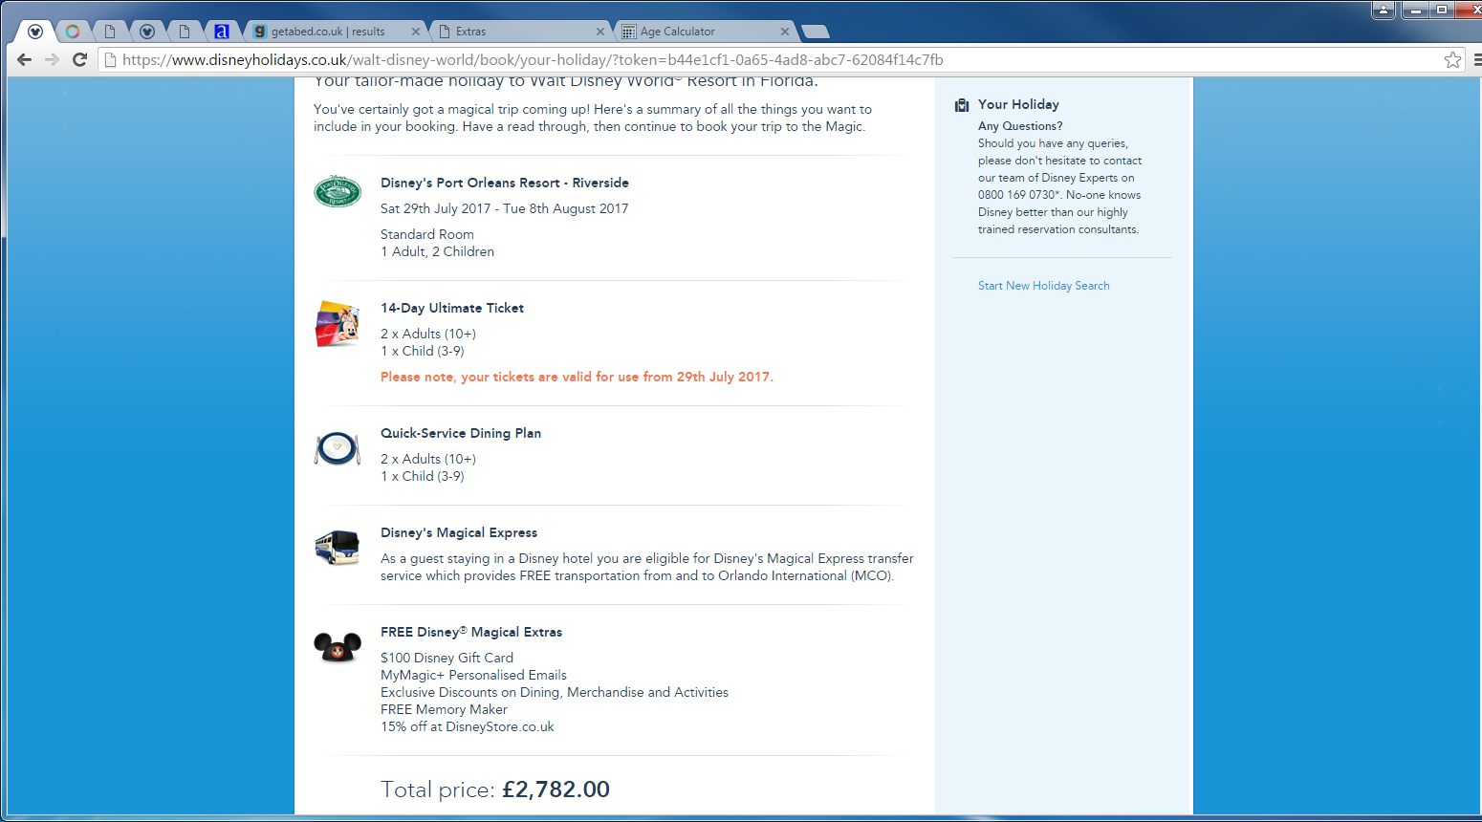Click the 14-Day Ultimate Ticket heading
The image size is (1482, 822).
tap(452, 308)
